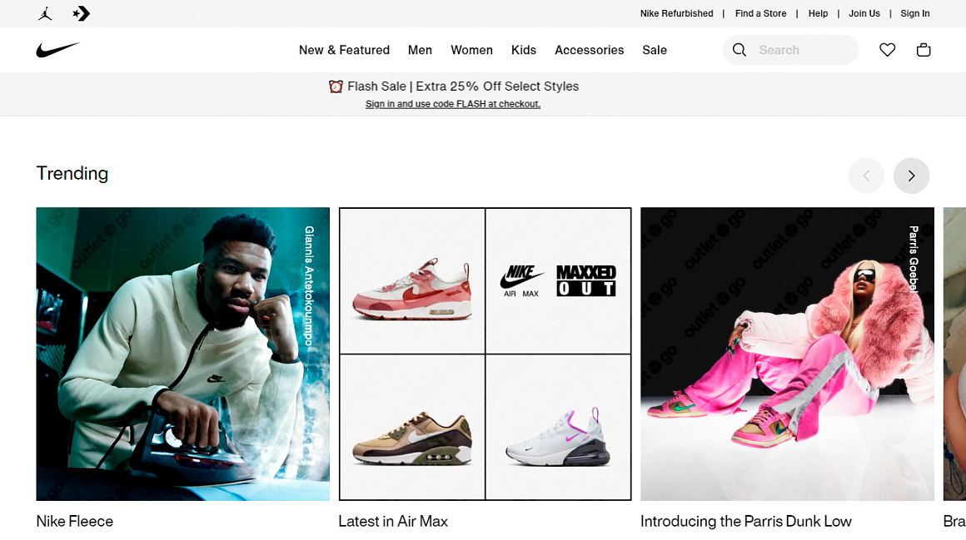This screenshot has width=966, height=540.
Task: Click Introducing the Parris Dunk Low caption
Action: click(746, 522)
